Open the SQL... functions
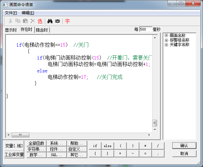Viewport: 203px width, 167px height. (57, 155)
